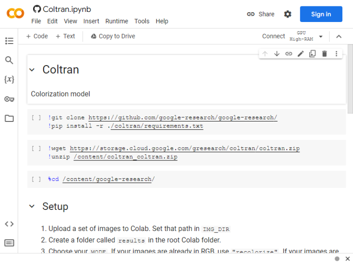The image size is (353, 264).
Task: Open the Insert menu
Action: tap(91, 21)
